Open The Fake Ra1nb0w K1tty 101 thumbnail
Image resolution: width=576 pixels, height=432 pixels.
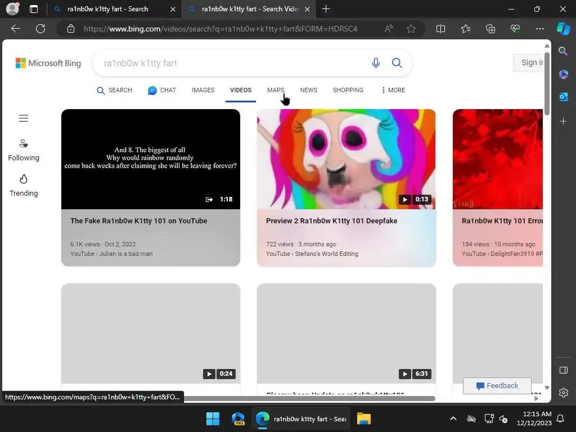(x=151, y=159)
